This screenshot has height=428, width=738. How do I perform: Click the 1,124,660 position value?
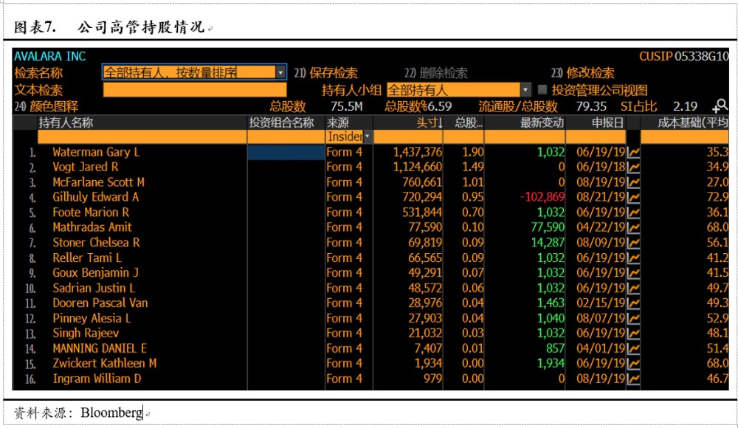[x=418, y=168]
